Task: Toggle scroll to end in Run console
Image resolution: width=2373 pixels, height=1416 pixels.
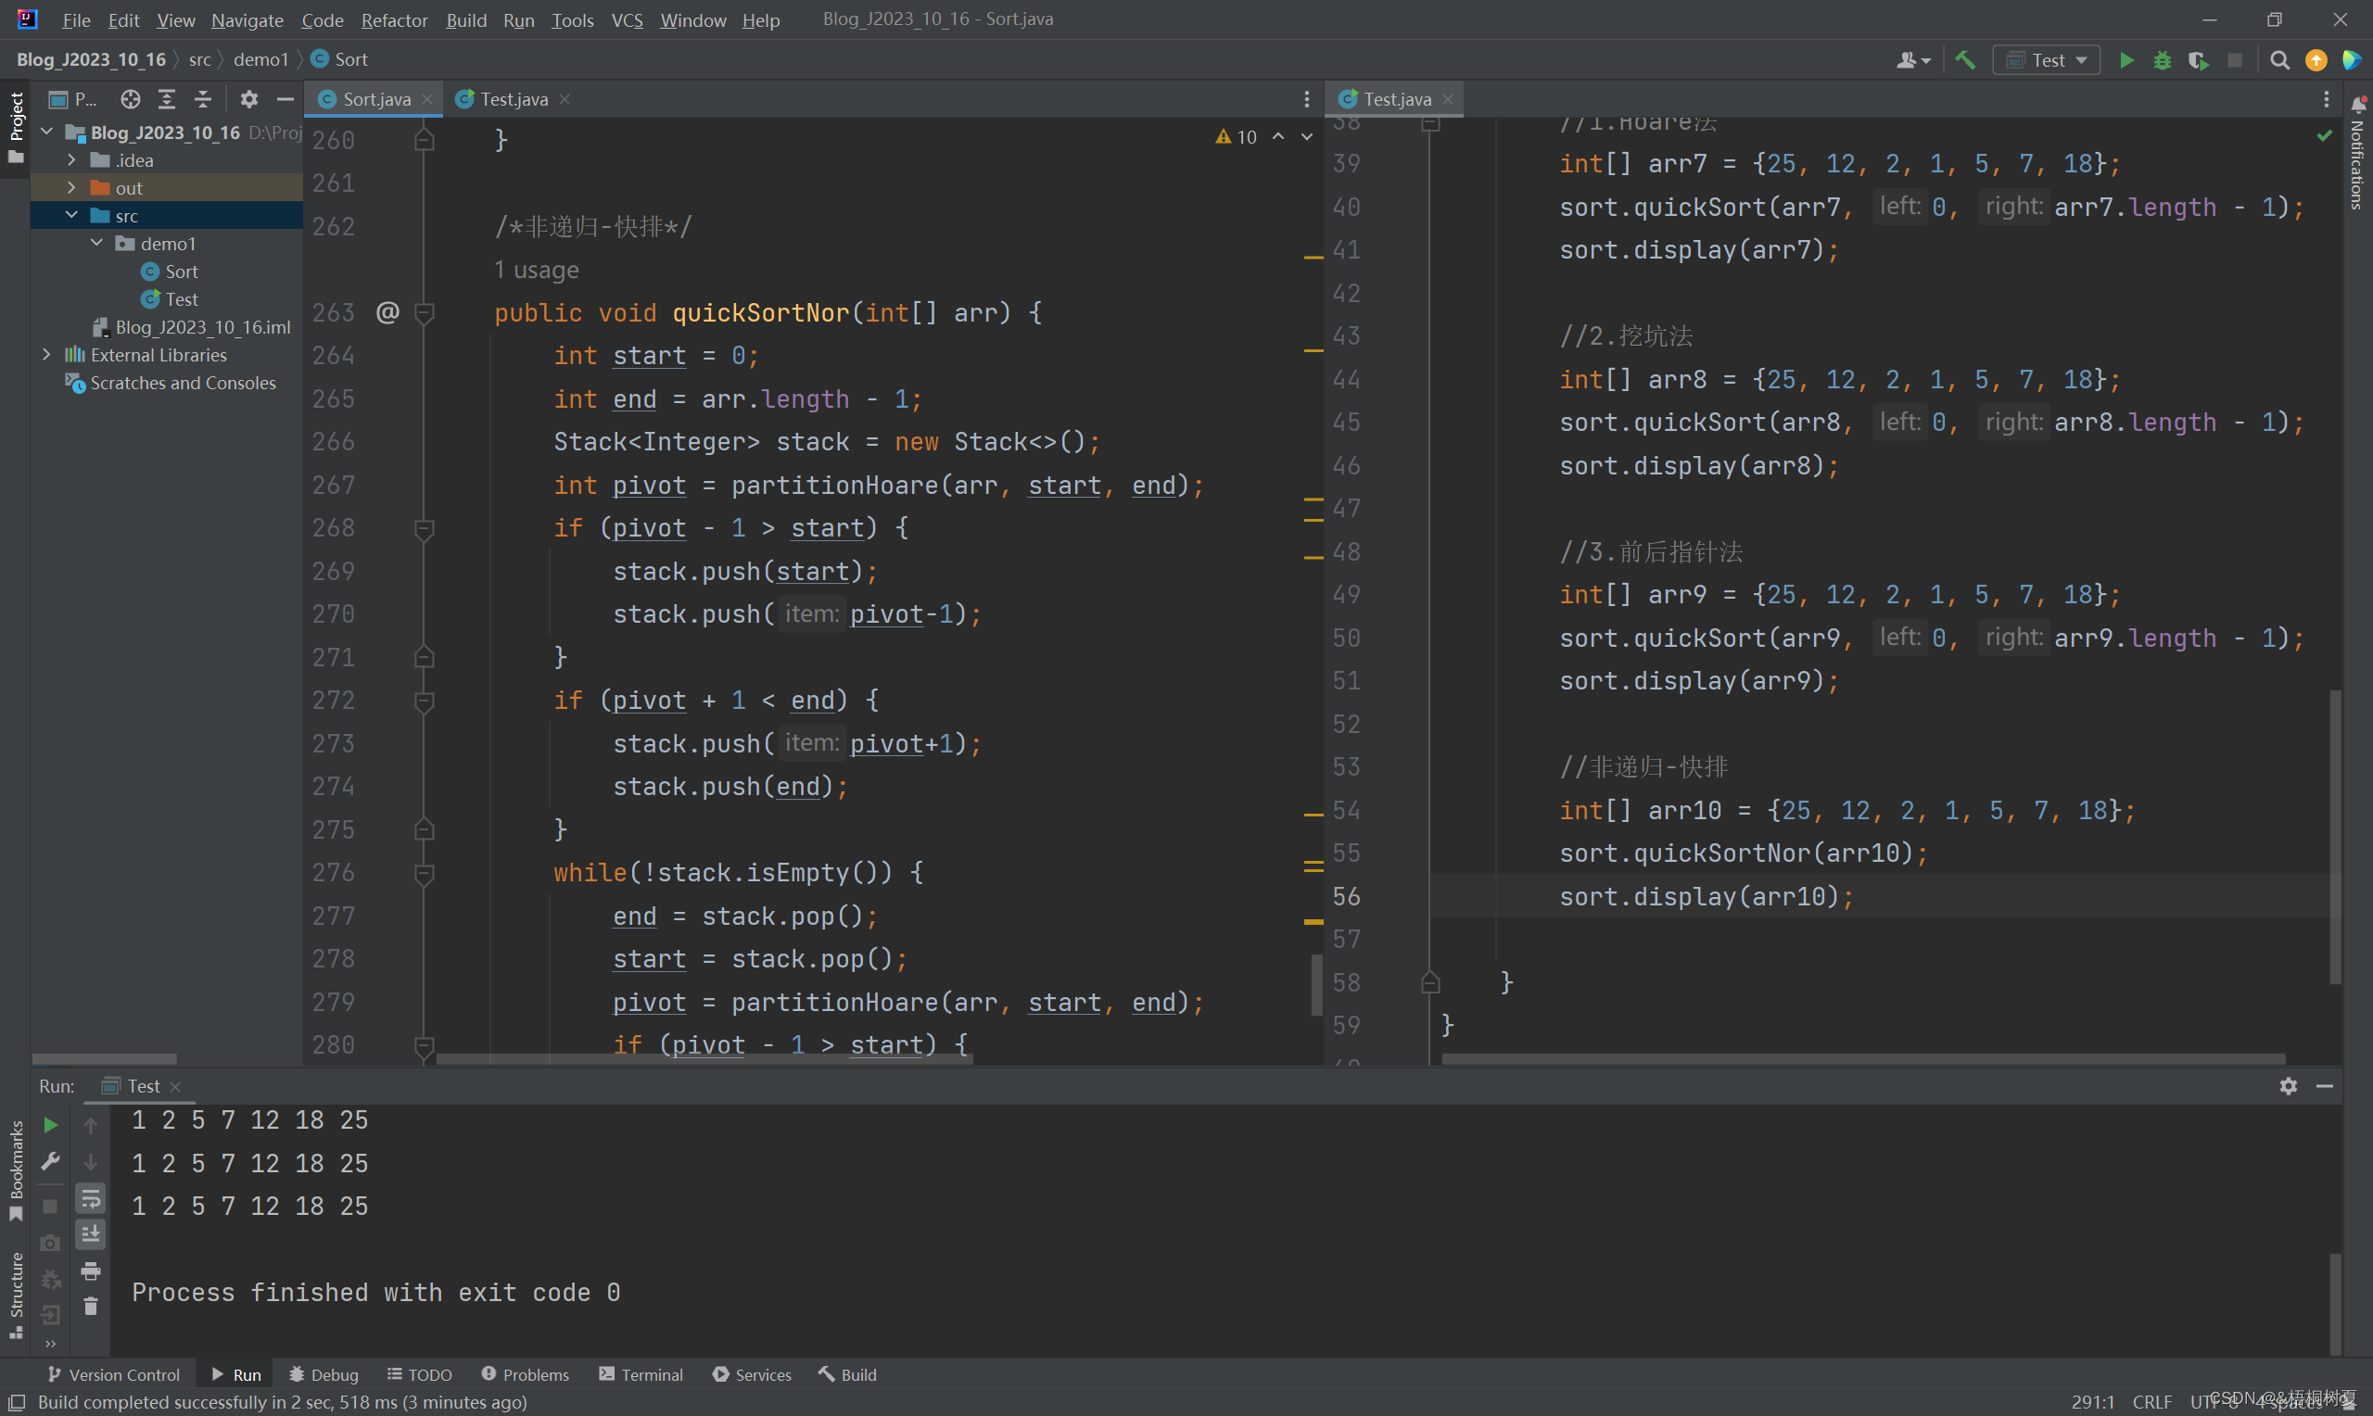Action: 91,1234
